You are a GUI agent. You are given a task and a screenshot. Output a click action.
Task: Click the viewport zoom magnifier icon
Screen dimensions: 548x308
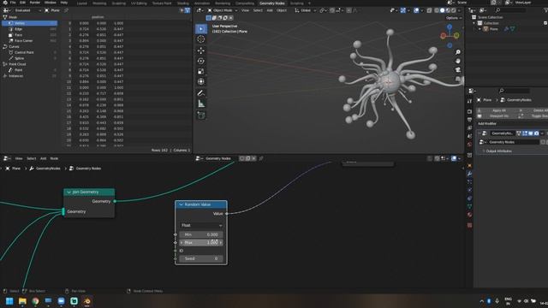coord(458,52)
